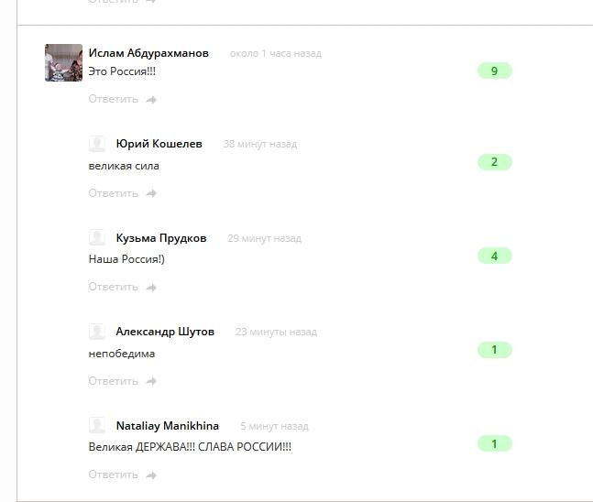Open Юрий Кошелев's placeholder avatar icon
This screenshot has height=502, width=593.
pyautogui.click(x=97, y=144)
